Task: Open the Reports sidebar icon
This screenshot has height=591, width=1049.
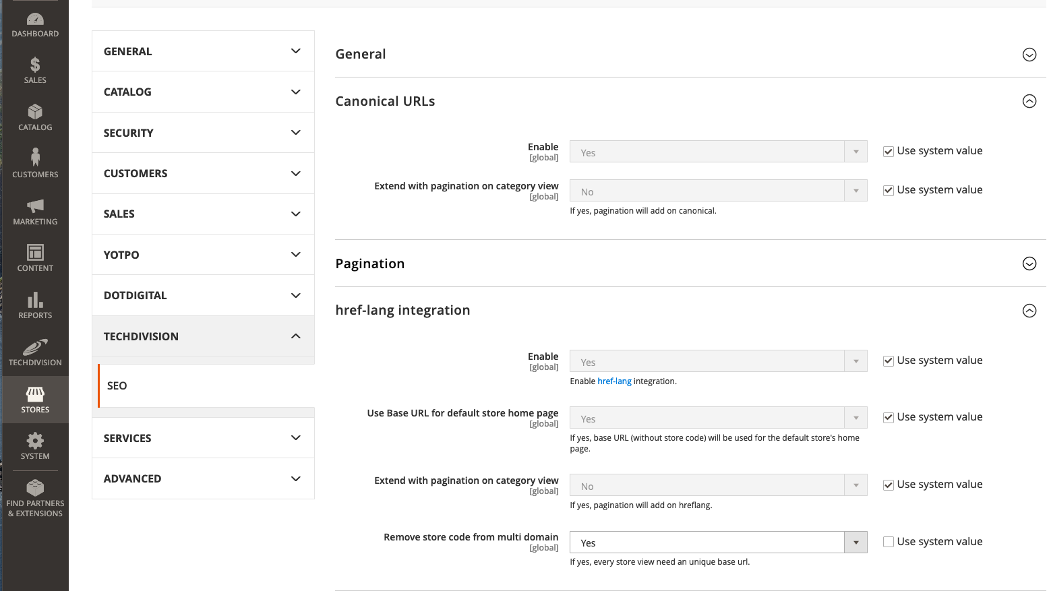Action: click(35, 303)
